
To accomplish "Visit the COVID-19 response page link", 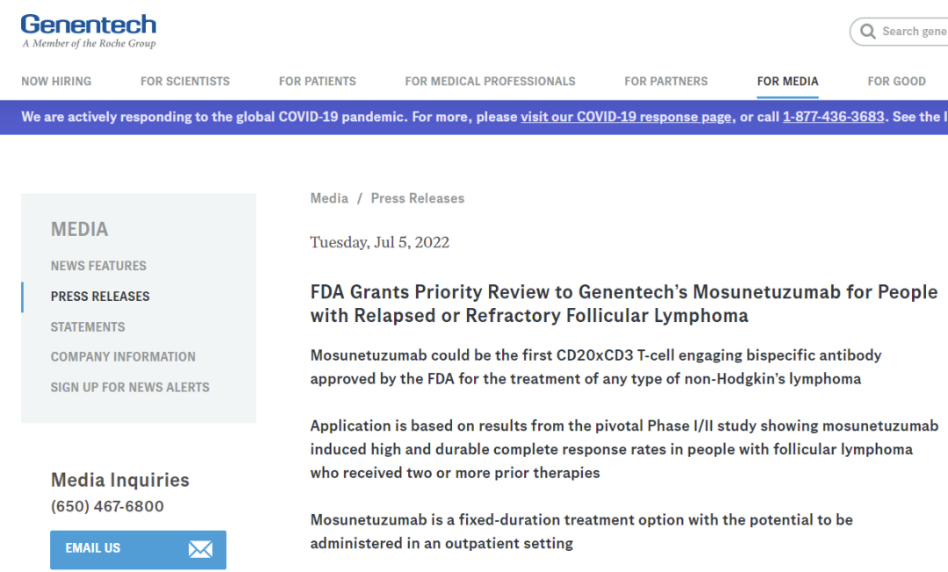I will tap(626, 117).
